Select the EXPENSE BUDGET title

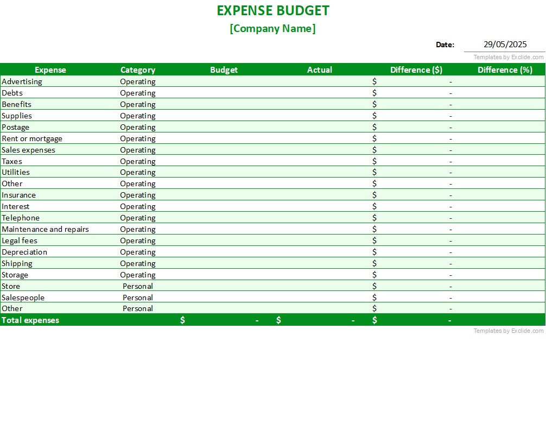(x=272, y=10)
